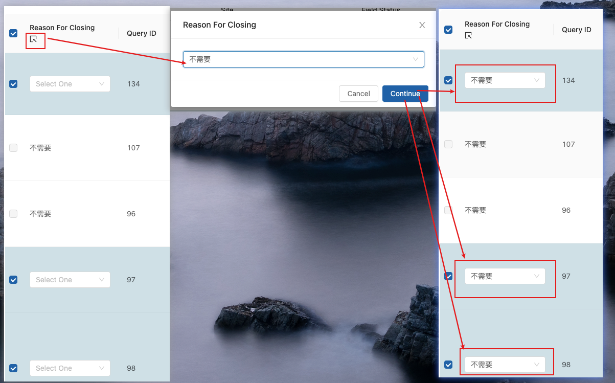Click row 96 checkbox in right table
The width and height of the screenshot is (615, 383).
pos(448,210)
